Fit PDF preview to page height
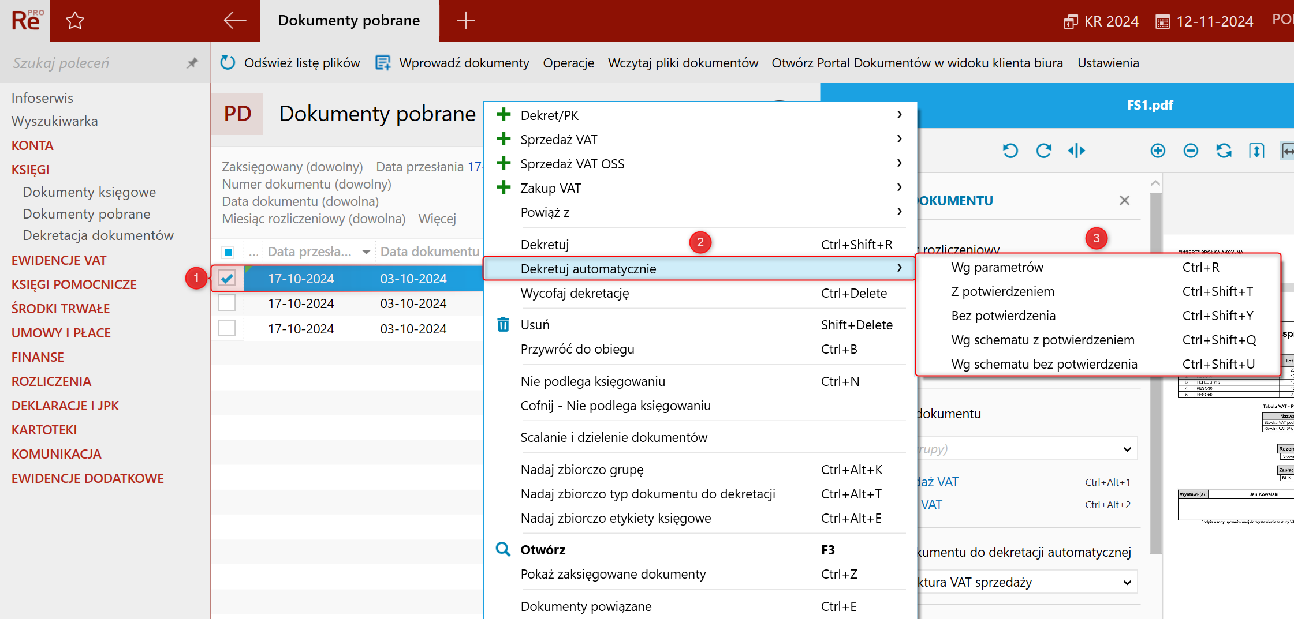The height and width of the screenshot is (619, 1294). pos(1256,151)
